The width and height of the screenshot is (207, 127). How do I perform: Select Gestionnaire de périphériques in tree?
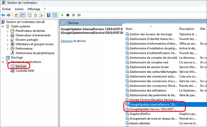[35, 53]
